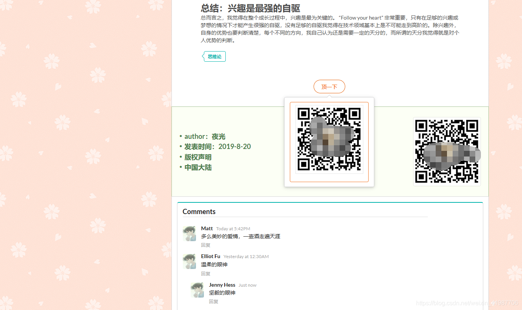Select the 思维论 tag label
Image resolution: width=522 pixels, height=310 pixels.
click(x=214, y=56)
